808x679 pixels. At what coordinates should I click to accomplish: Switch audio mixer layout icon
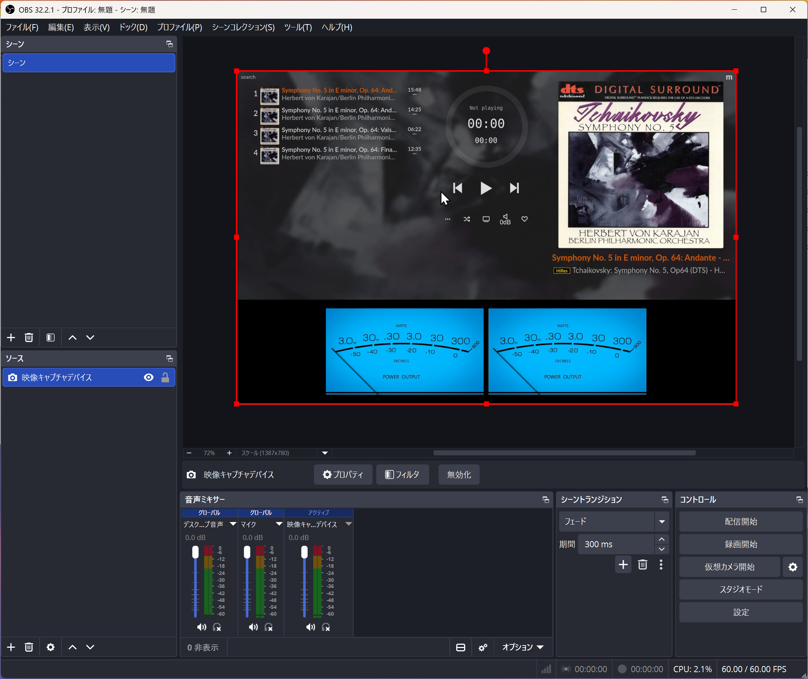tap(461, 647)
